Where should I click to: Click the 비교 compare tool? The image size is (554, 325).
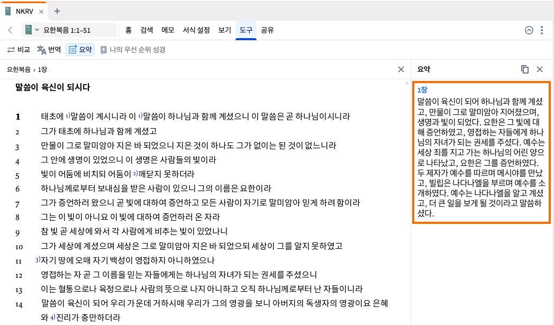[19, 49]
